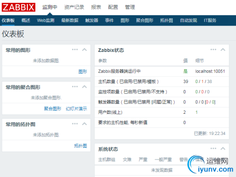The width and height of the screenshot is (236, 177).
Task: Switch to Web监测 tab
Action: (46, 20)
